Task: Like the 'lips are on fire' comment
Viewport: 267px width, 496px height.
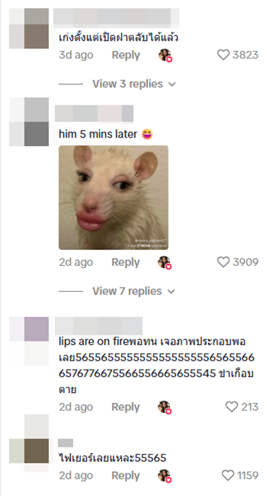Action: coord(232,407)
